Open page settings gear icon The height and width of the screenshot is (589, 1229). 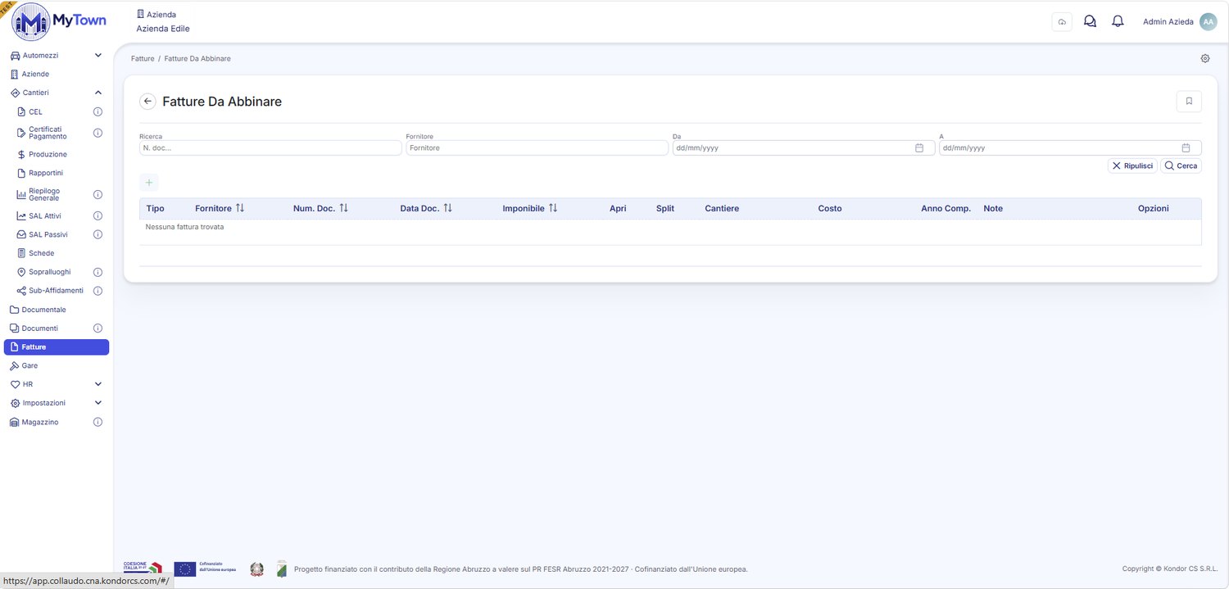click(x=1205, y=59)
